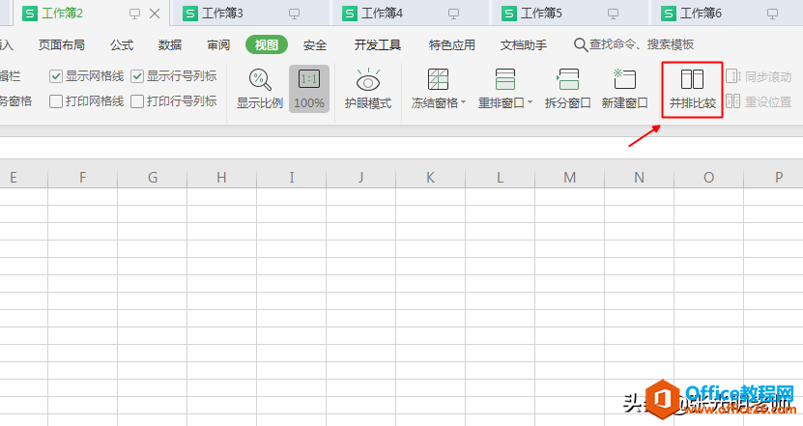Image resolution: width=803 pixels, height=426 pixels.
Task: Expand the 重排窗口 dropdown arrow
Action: pos(531,102)
